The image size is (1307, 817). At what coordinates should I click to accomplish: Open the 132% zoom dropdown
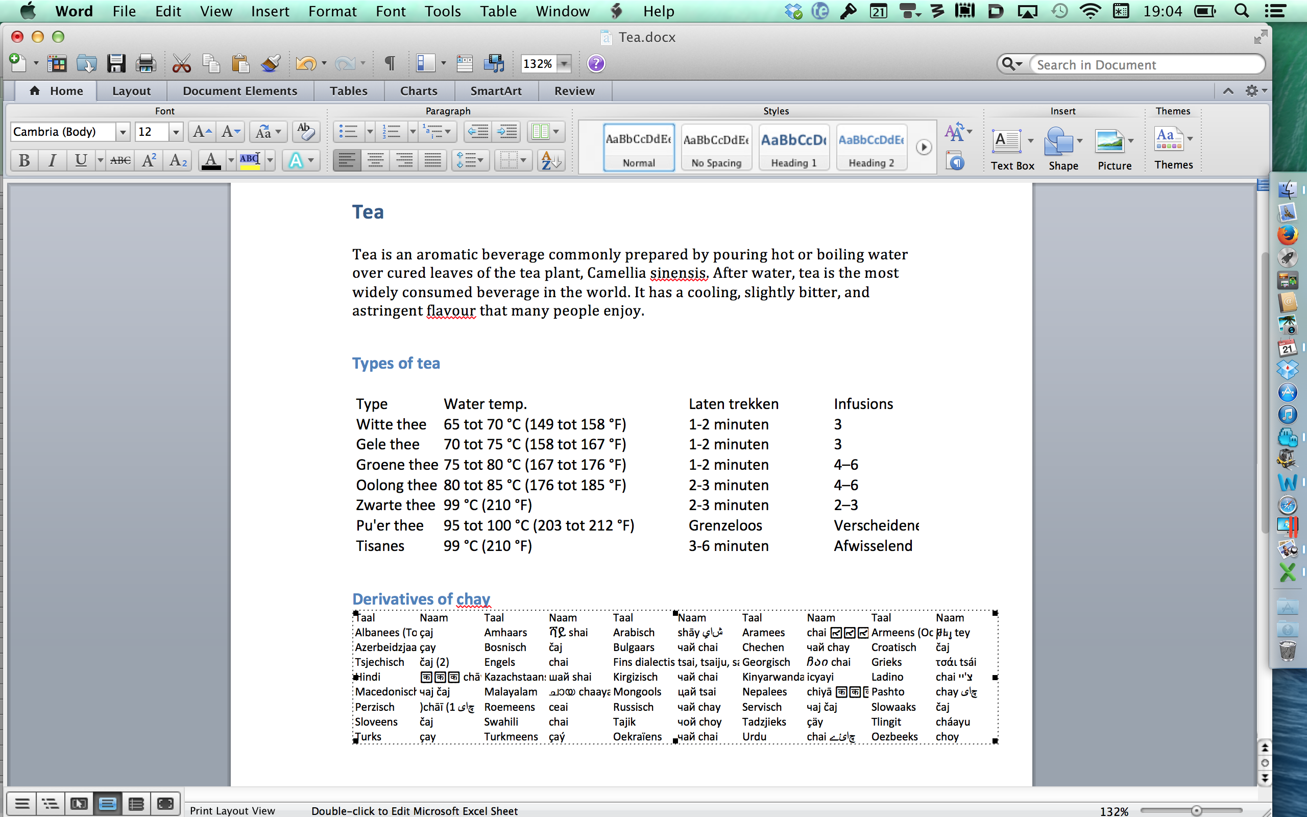tap(564, 64)
